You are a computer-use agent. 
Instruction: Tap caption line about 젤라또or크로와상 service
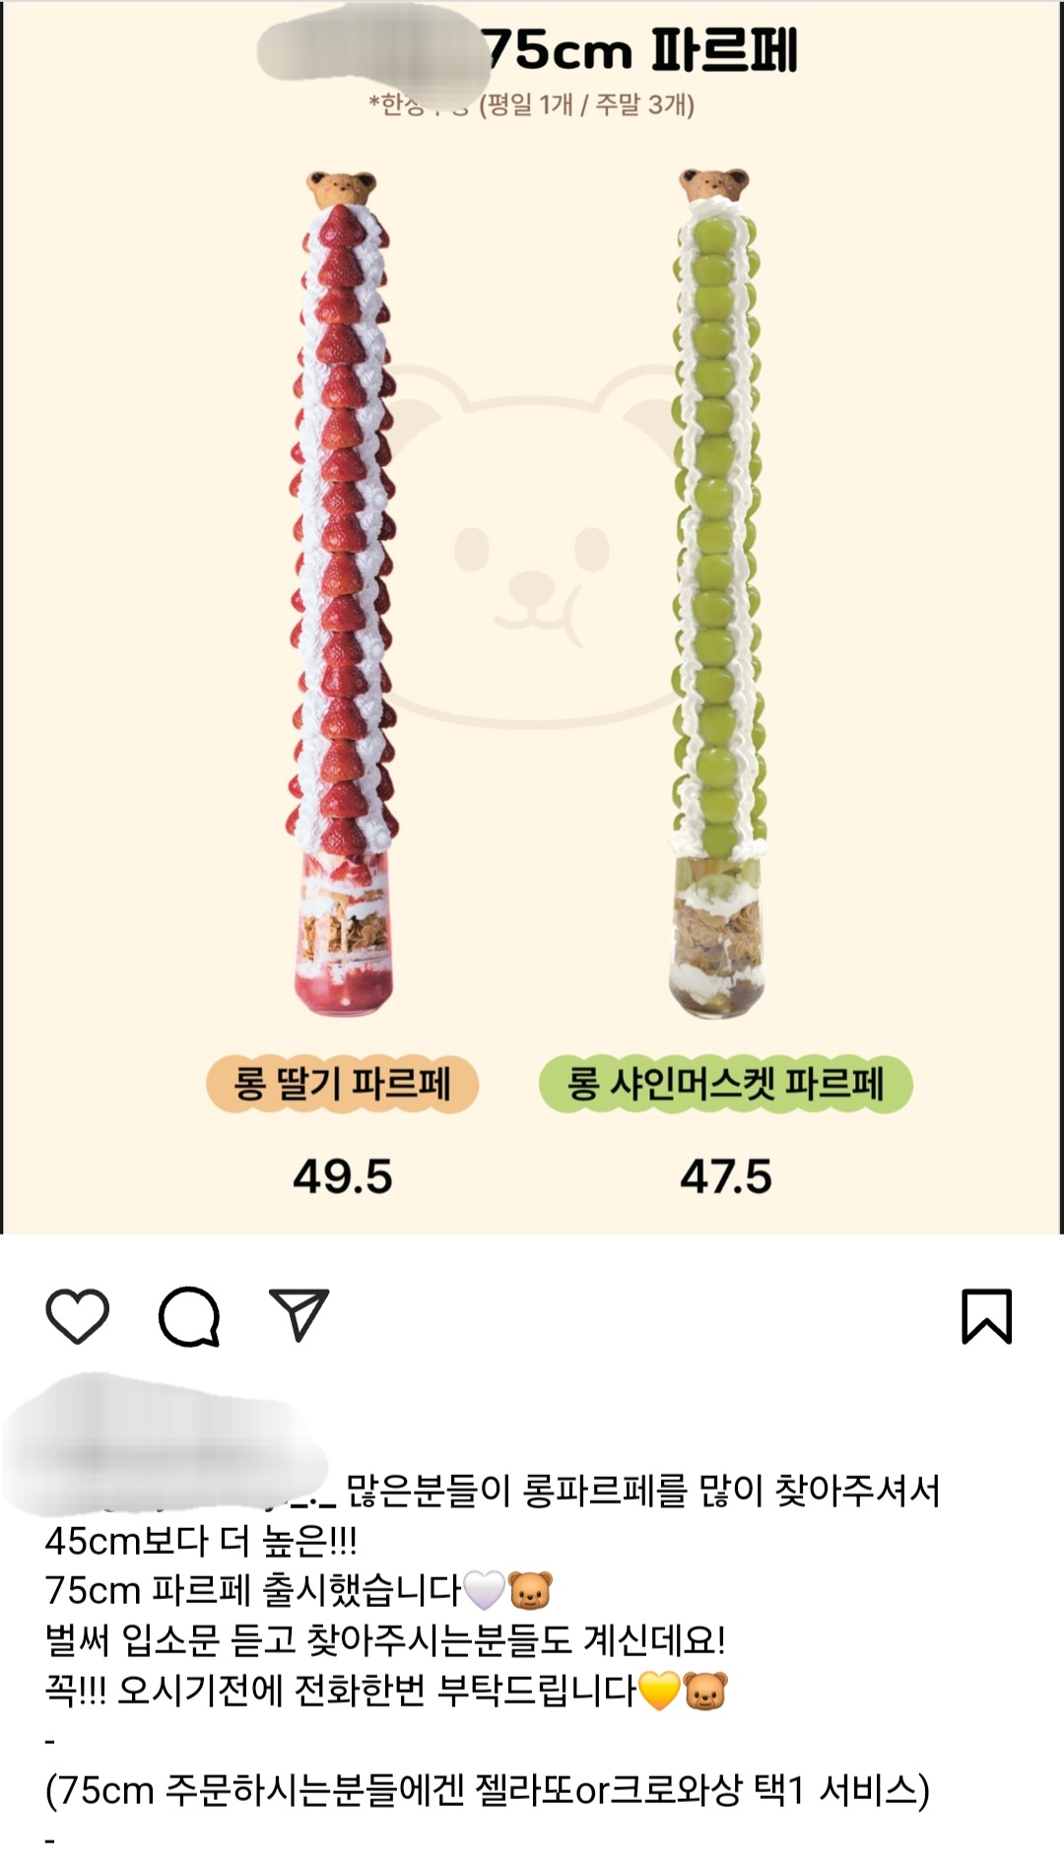(488, 1790)
